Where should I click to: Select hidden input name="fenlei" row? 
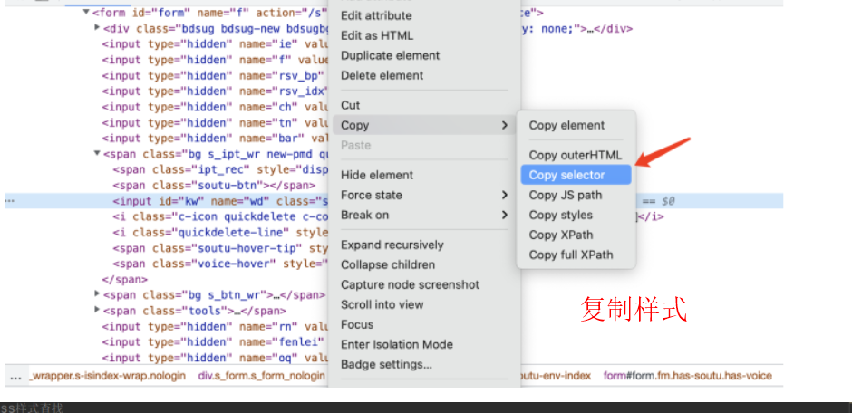tap(215, 342)
